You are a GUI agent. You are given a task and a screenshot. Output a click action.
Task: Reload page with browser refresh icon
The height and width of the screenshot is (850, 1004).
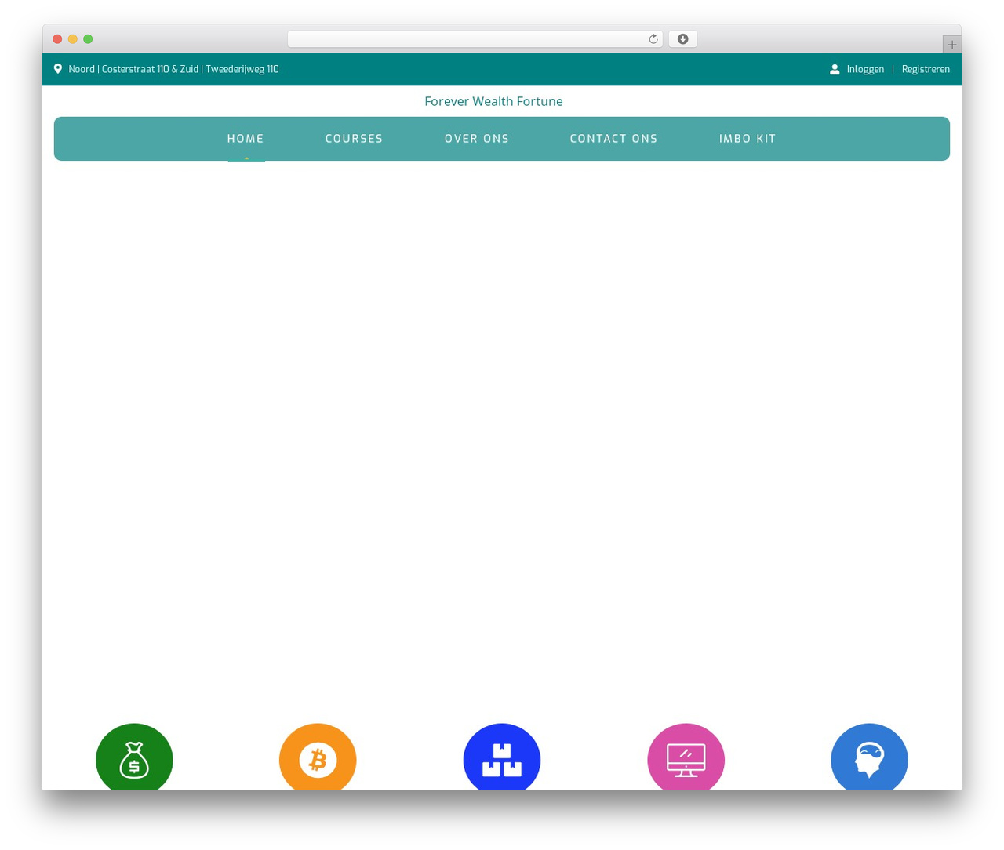pyautogui.click(x=653, y=39)
